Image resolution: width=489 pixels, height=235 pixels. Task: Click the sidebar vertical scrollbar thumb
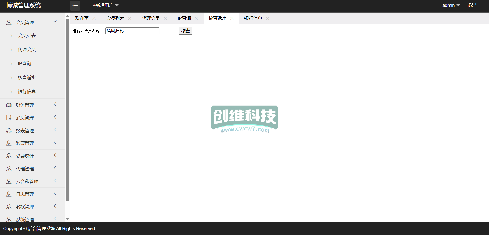click(x=67, y=110)
